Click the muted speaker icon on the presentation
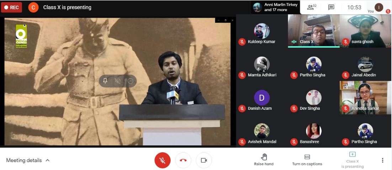Image resolution: width=392 pixels, height=170 pixels. click(x=118, y=81)
